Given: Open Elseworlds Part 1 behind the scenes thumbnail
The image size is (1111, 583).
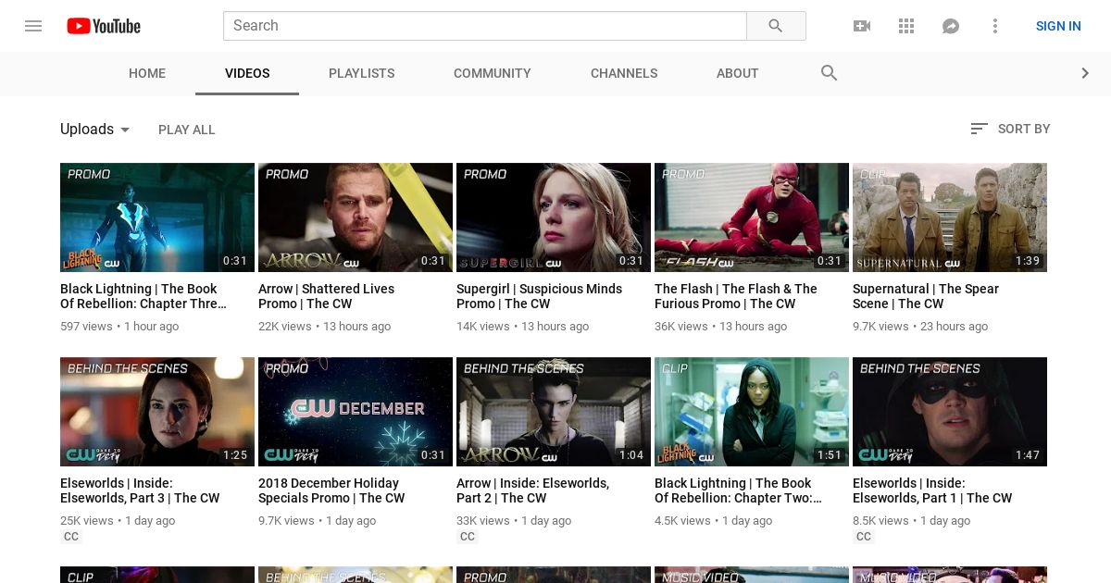Looking at the screenshot, I should [x=950, y=412].
